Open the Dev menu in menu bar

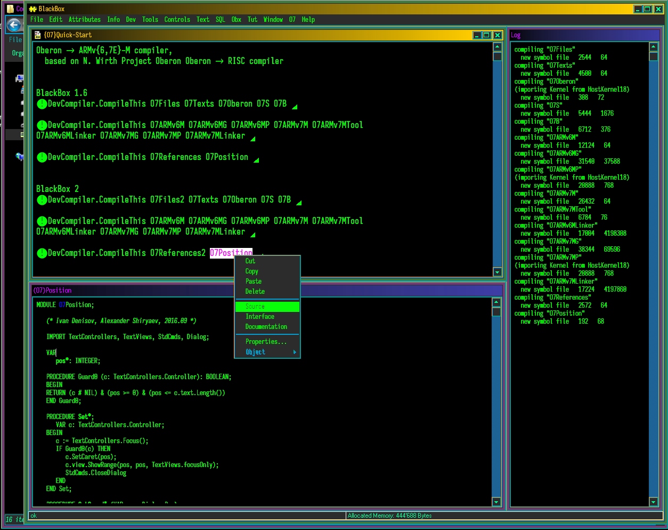point(131,20)
